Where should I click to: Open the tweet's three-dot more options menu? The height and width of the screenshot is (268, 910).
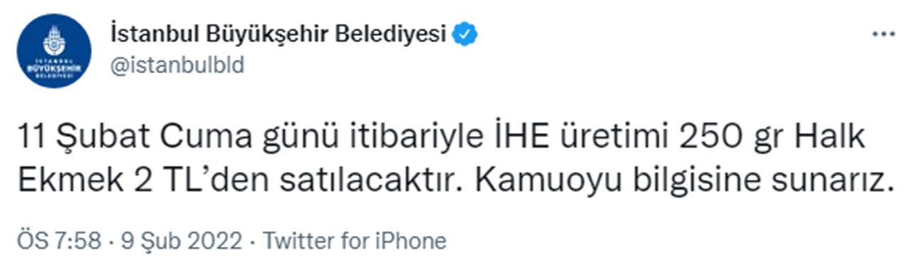point(884,34)
